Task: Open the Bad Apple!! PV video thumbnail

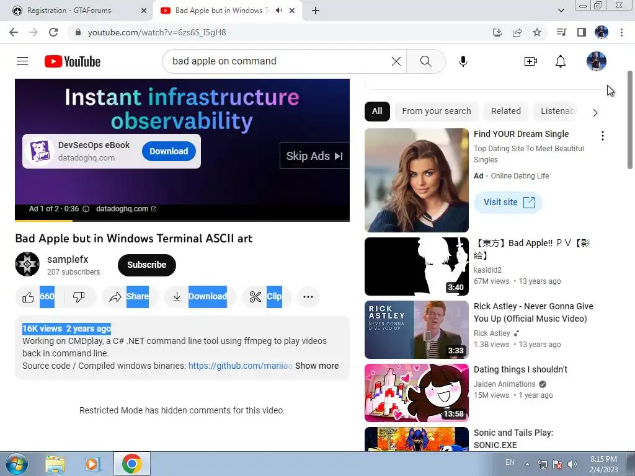Action: click(x=416, y=267)
